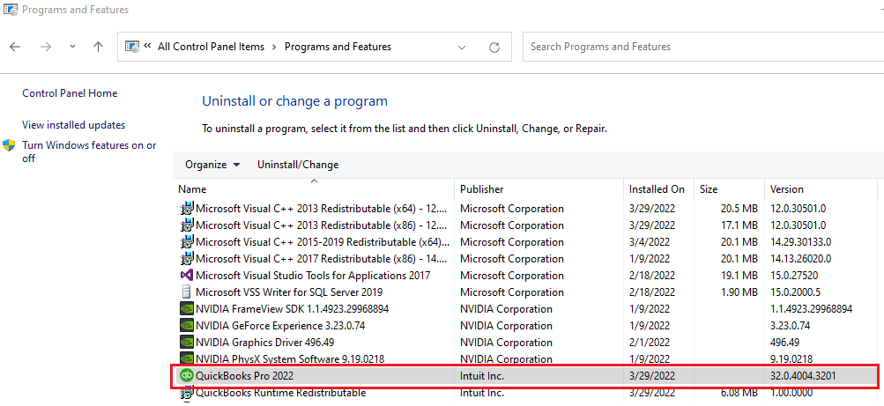
Task: Refresh the Programs and Features list
Action: [x=494, y=48]
